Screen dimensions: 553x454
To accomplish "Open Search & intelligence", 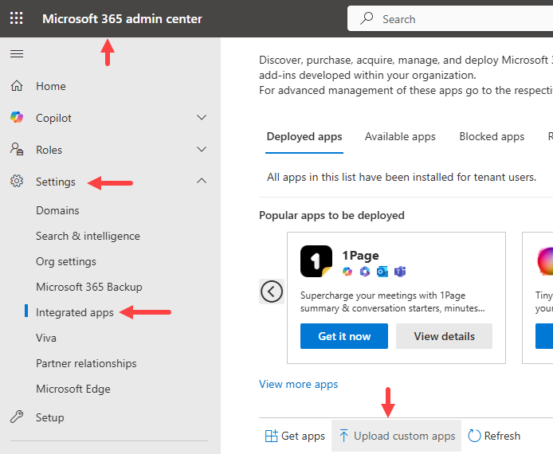I will (88, 236).
